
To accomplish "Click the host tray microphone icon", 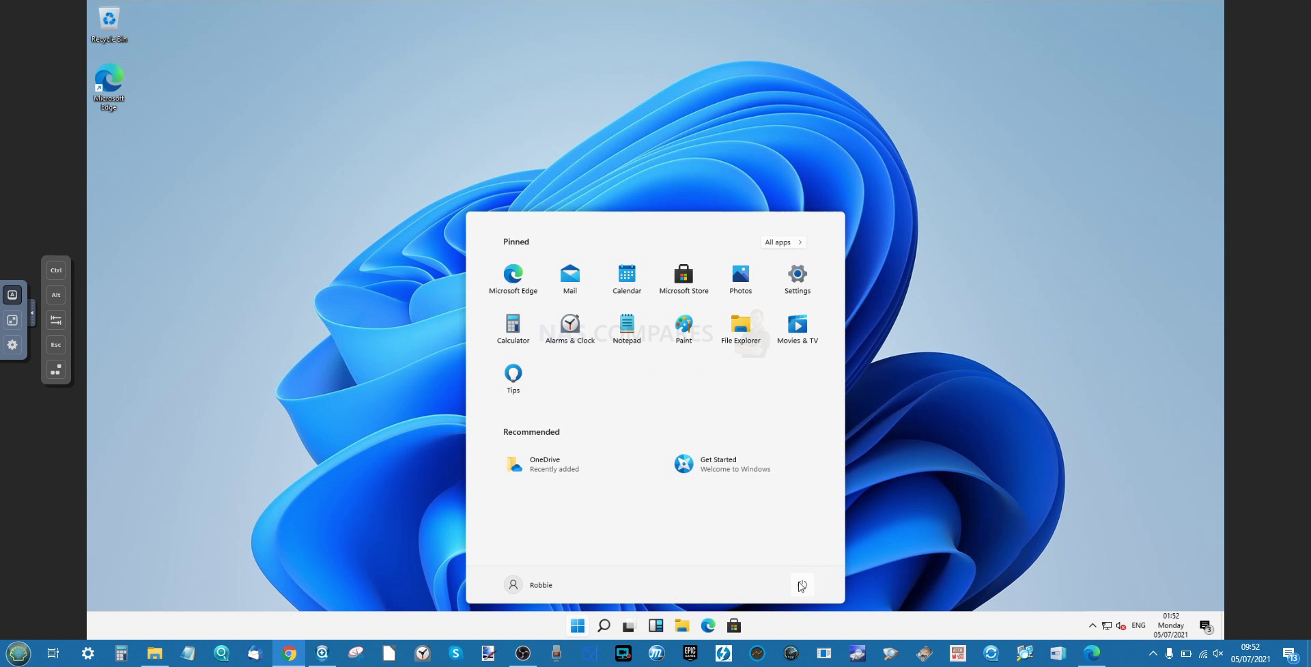I will click(1170, 653).
